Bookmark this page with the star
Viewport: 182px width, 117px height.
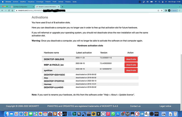click(162, 11)
